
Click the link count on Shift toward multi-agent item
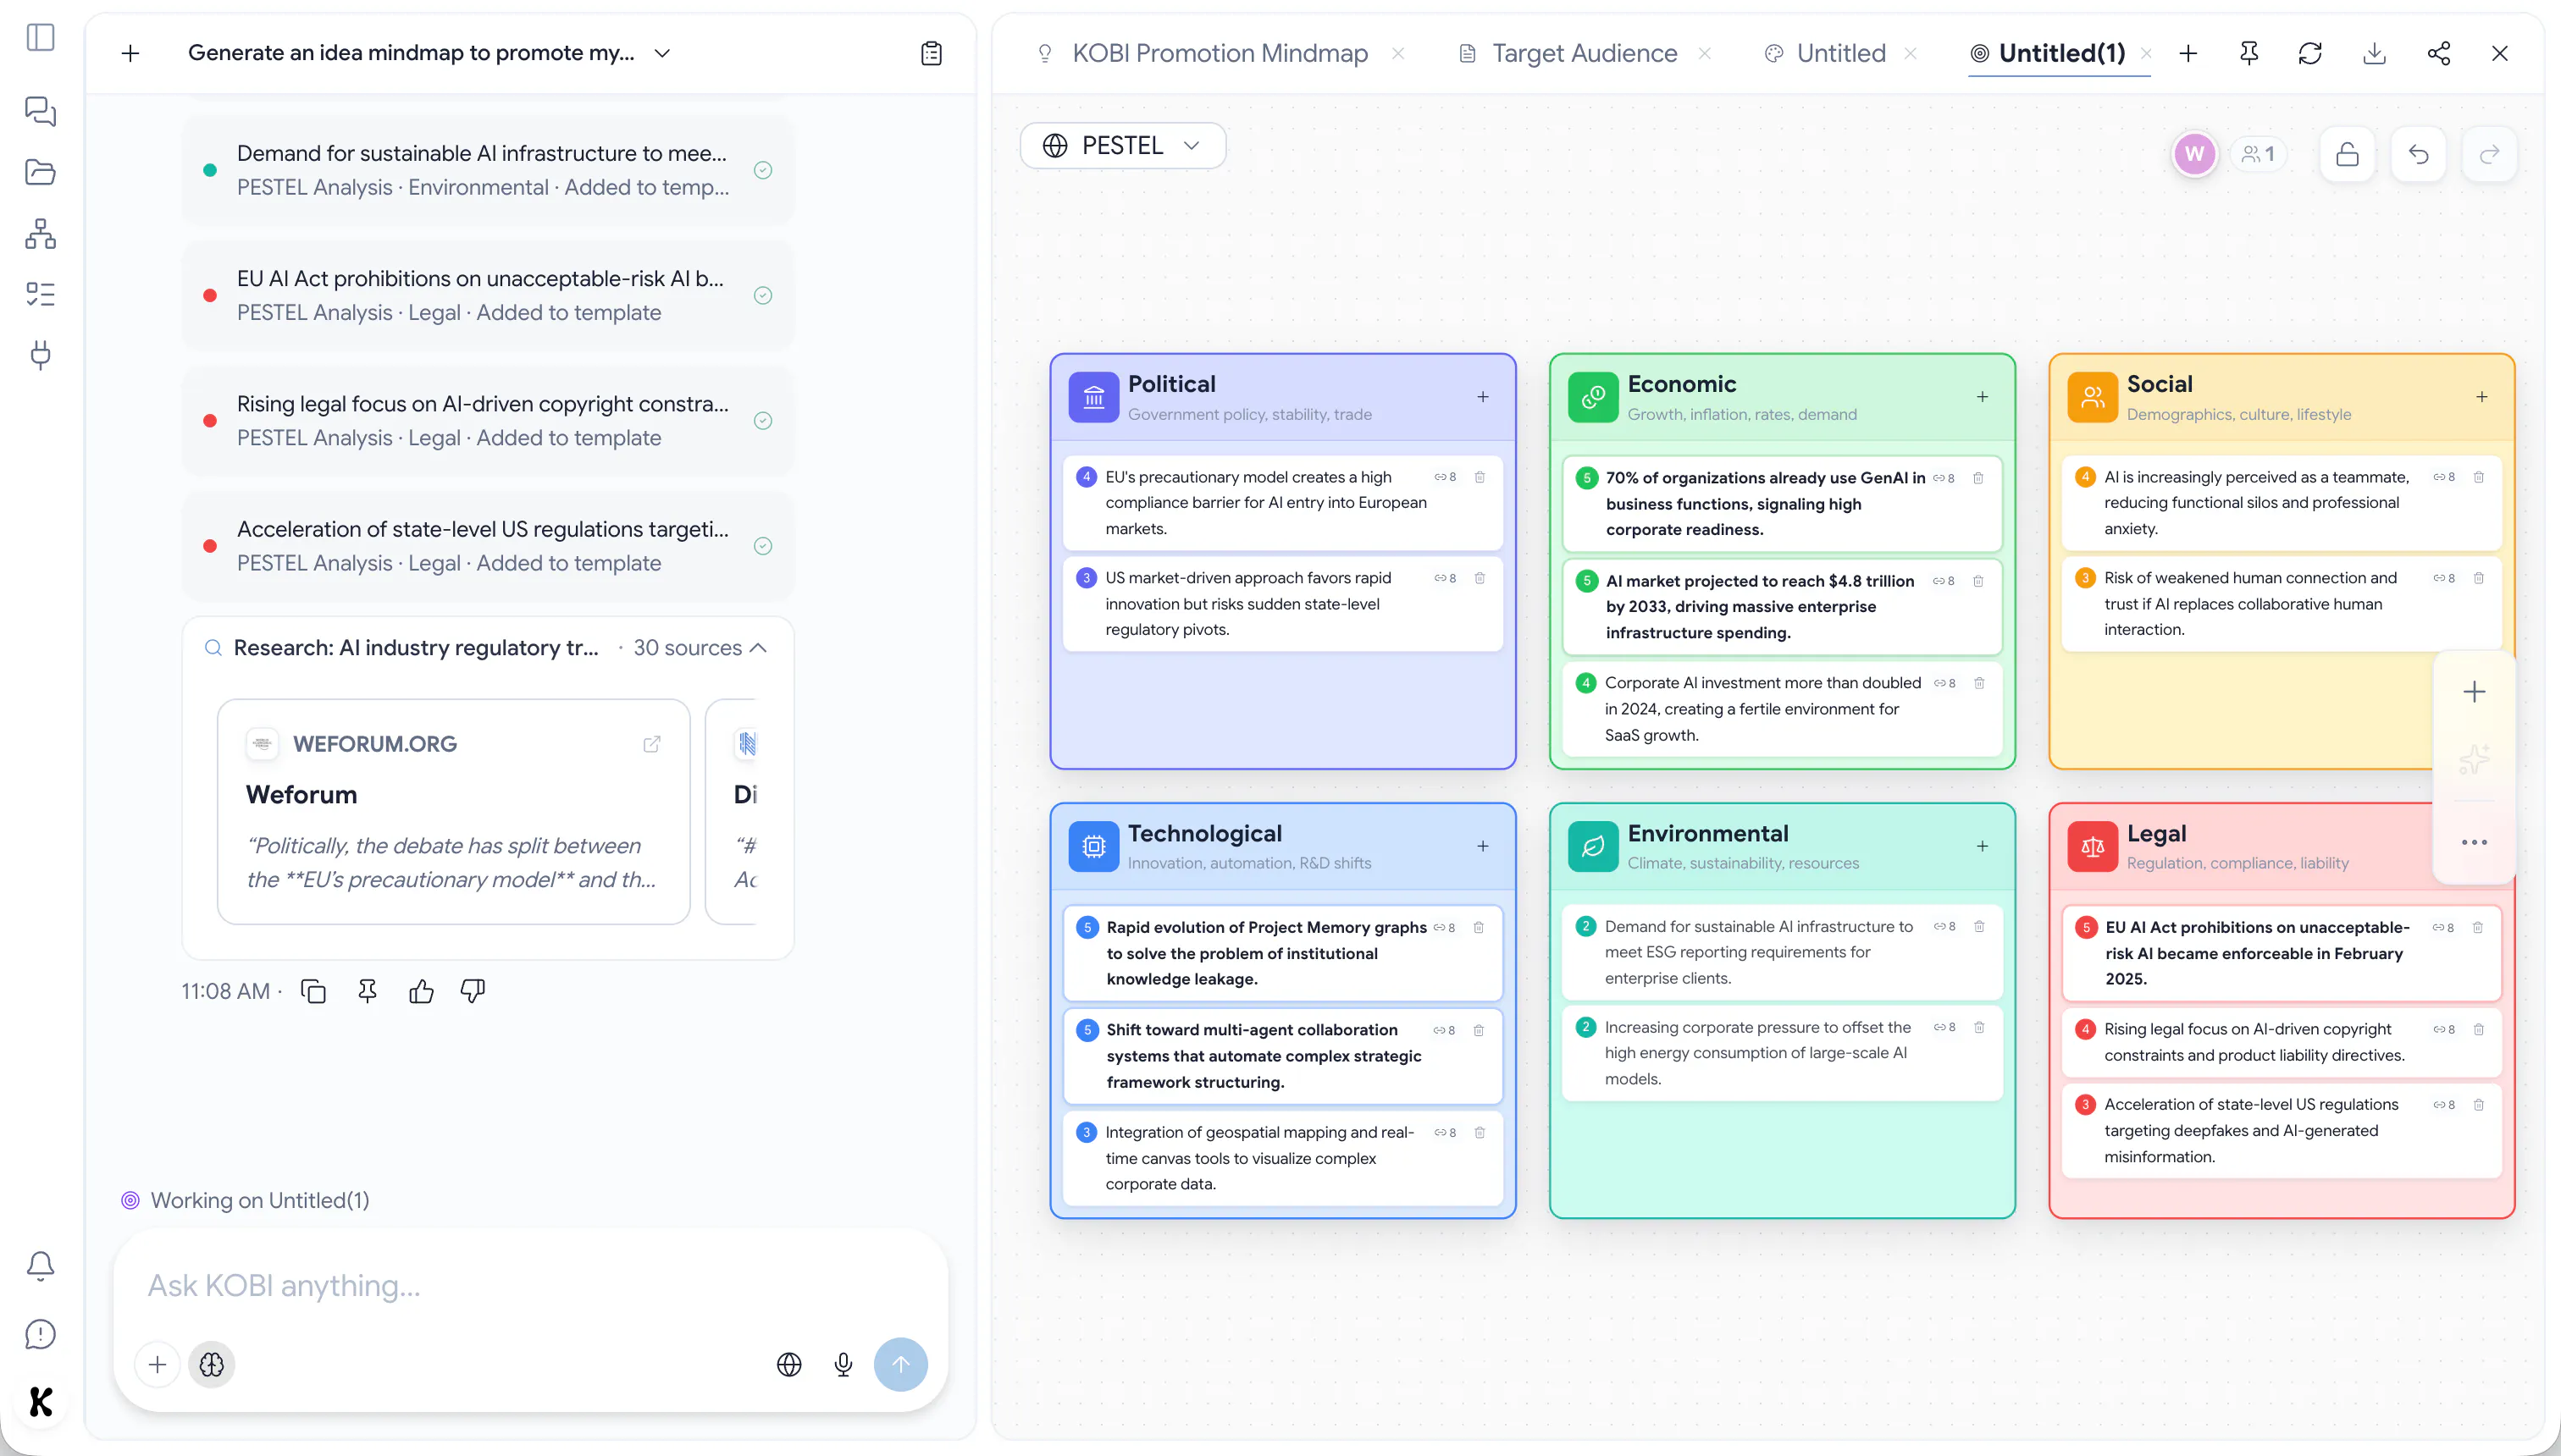(1444, 1030)
